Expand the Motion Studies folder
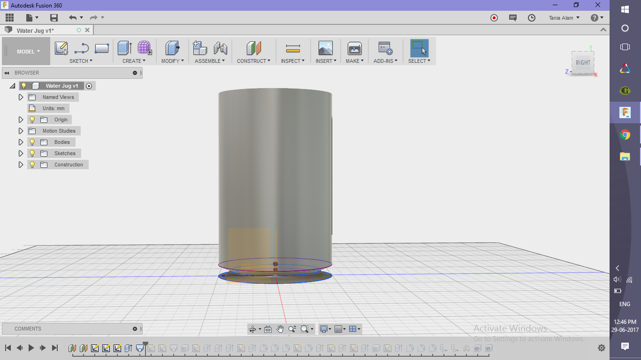Image resolution: width=641 pixels, height=360 pixels. 21,131
